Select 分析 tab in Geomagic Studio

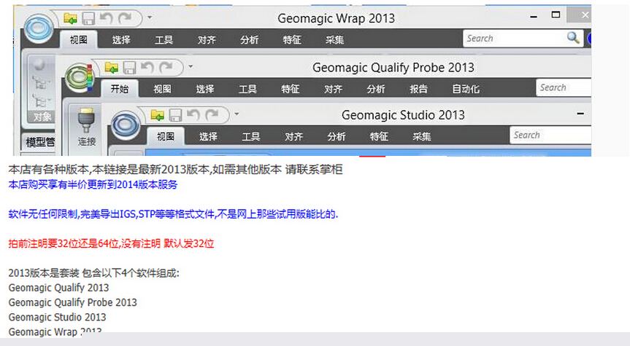[337, 137]
